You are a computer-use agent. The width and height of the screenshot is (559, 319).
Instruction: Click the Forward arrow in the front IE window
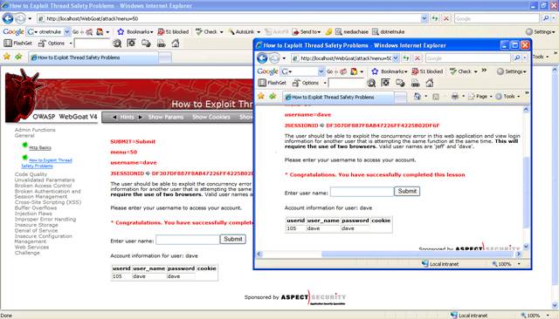pyautogui.click(x=274, y=58)
